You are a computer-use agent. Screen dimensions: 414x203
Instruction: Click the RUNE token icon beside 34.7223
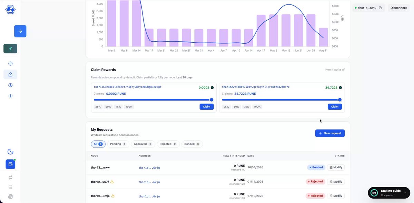[x=340, y=88]
